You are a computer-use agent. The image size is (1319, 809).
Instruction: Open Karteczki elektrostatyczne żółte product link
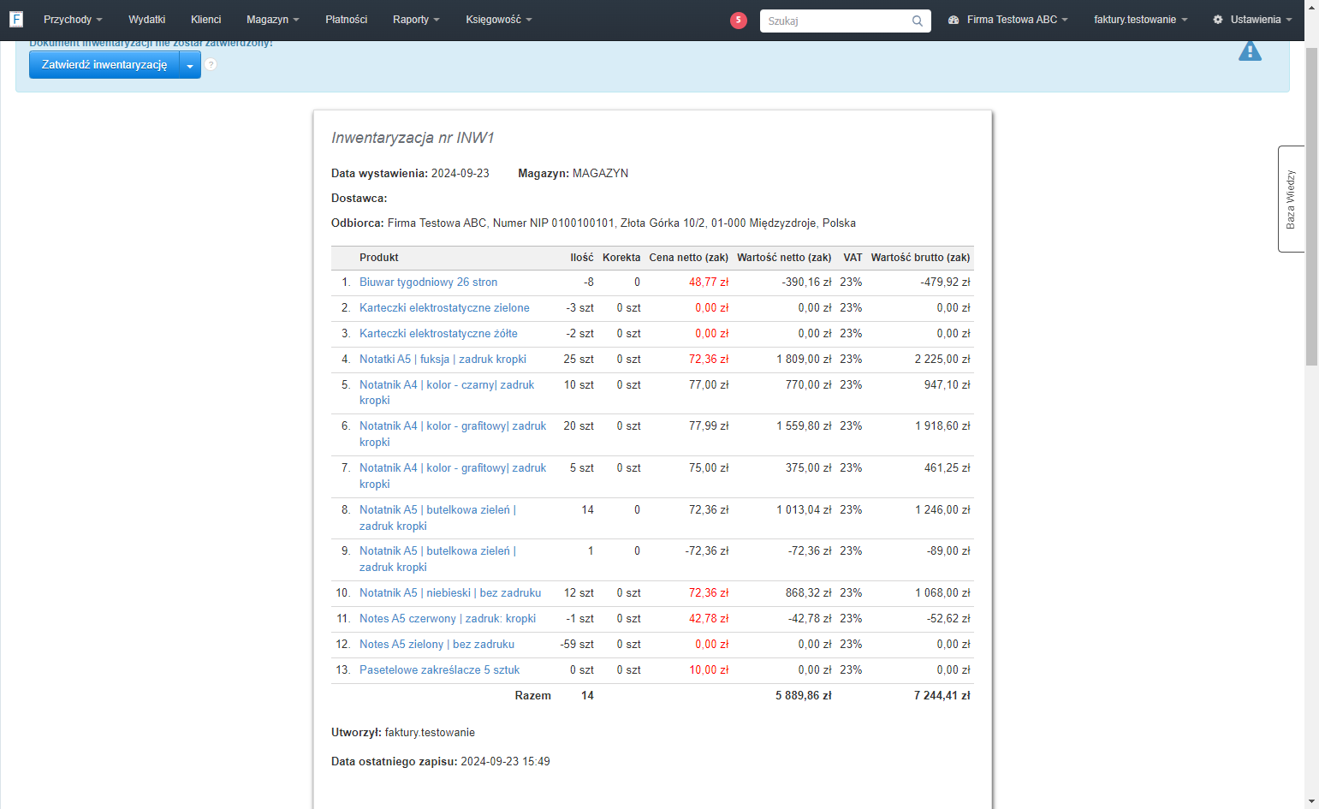(x=438, y=334)
